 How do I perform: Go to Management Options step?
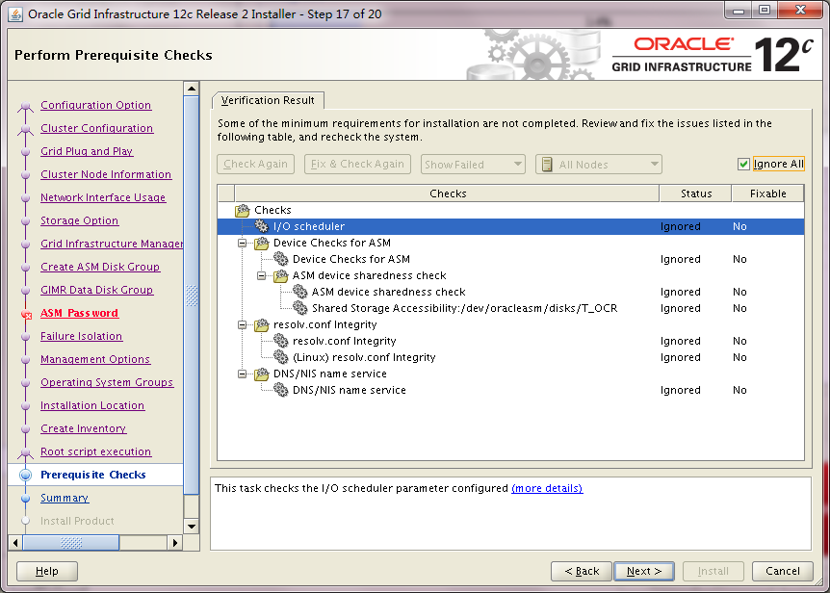(95, 360)
